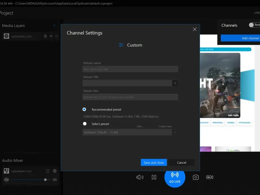Image resolution: width=260 pixels, height=195 pixels.
Task: Select the Recommended preset radio button
Action: coord(84,110)
